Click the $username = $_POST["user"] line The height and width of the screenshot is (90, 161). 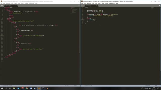tap(95, 10)
